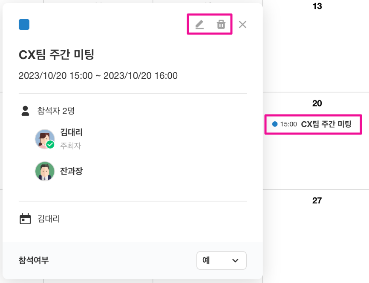The image size is (369, 283).
Task: Click the blue calendar color square
Action: click(24, 25)
